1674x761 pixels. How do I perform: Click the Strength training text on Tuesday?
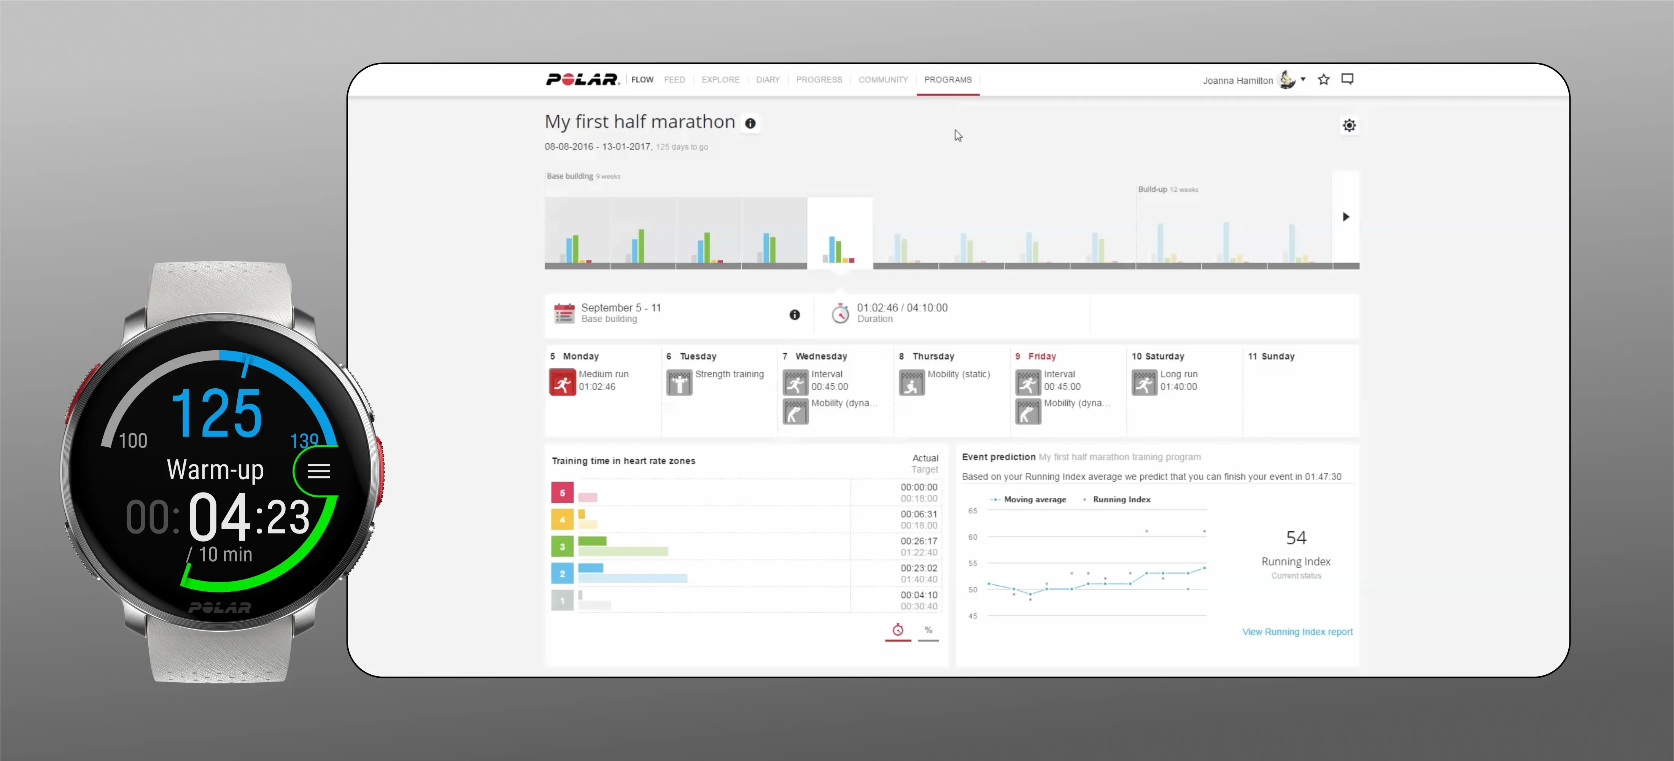tap(729, 374)
